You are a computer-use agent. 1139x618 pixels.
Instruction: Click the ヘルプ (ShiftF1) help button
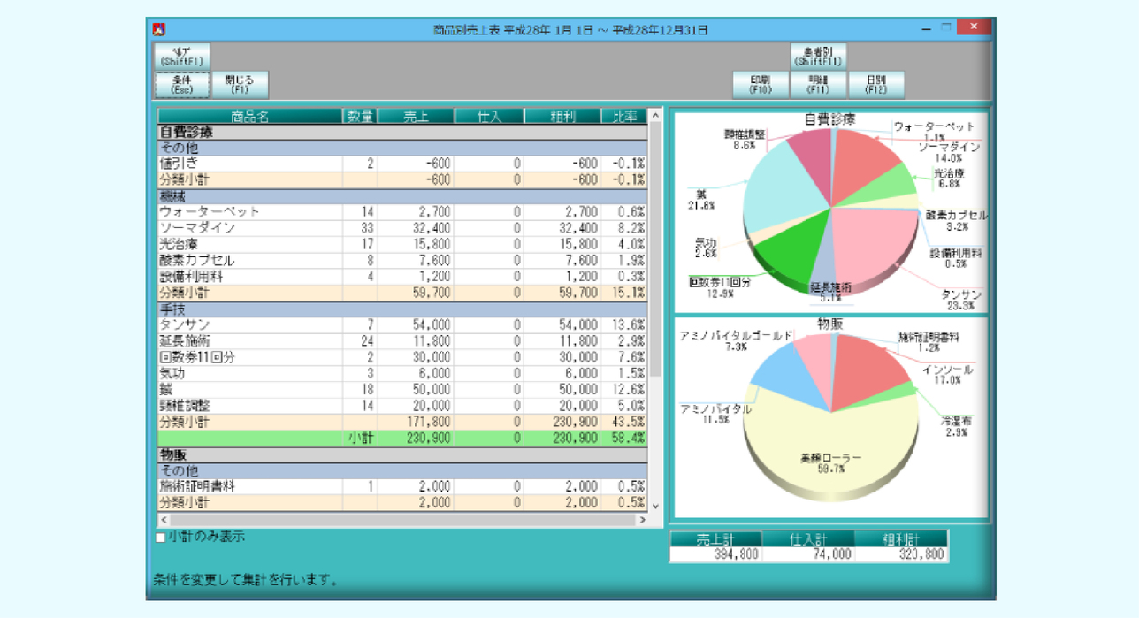click(x=182, y=57)
